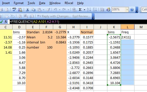Click the show comment icon on Reviewing toolbar
Image resolution: width=147 pixels, height=92 pixels.
tap(7, 16)
